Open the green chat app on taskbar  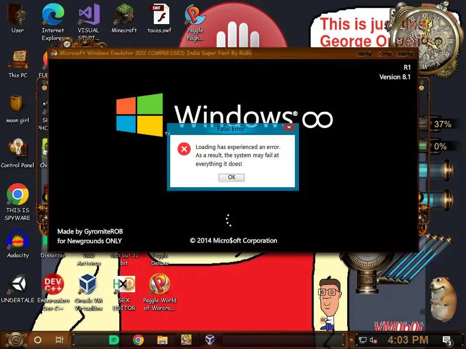click(114, 340)
